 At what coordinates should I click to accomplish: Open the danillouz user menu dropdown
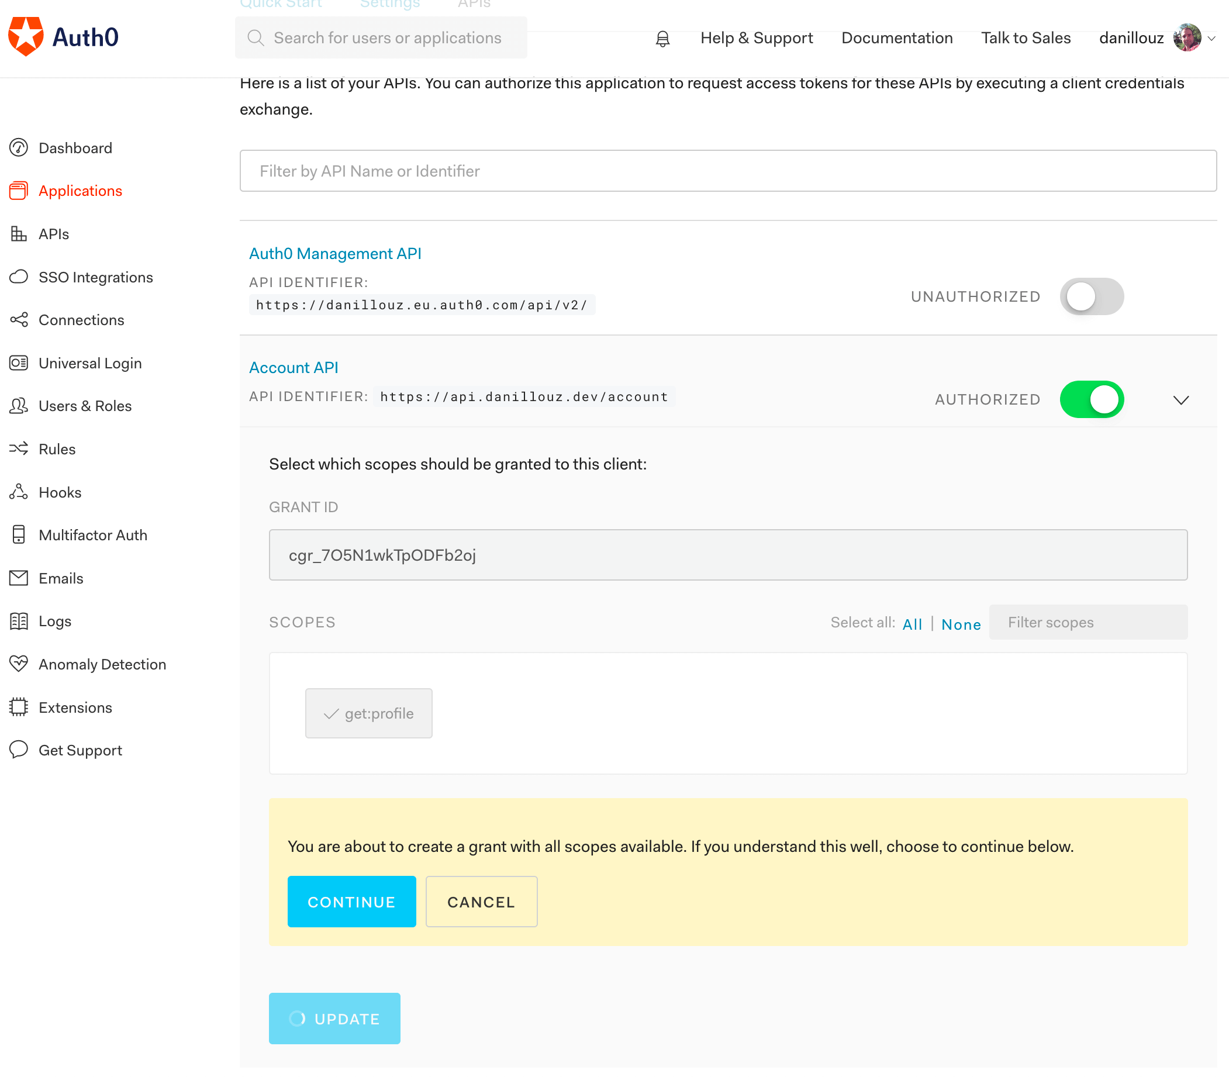tap(1211, 39)
